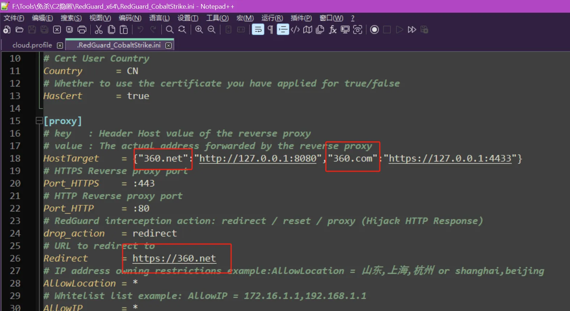Image resolution: width=570 pixels, height=311 pixels.
Task: Open the 编辑(E) menu
Action: [x=42, y=18]
